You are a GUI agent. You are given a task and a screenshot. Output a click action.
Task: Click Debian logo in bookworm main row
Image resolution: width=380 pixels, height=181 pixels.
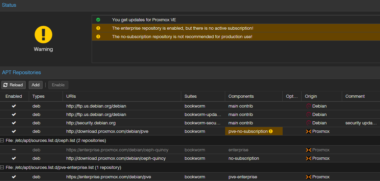pos(309,106)
